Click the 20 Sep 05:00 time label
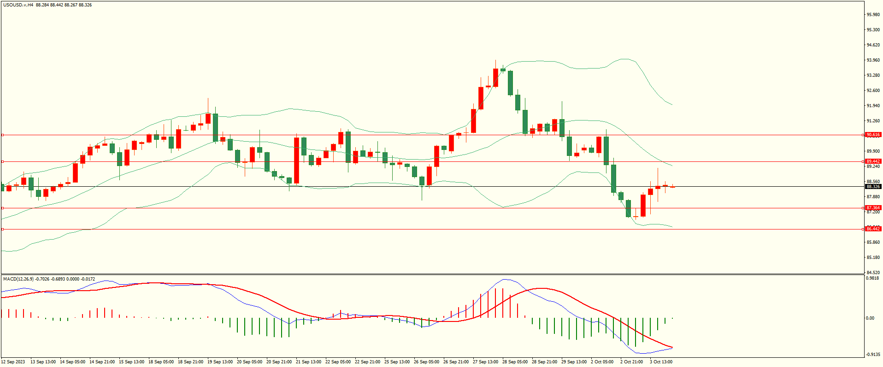The width and height of the screenshot is (883, 367). coord(249,362)
